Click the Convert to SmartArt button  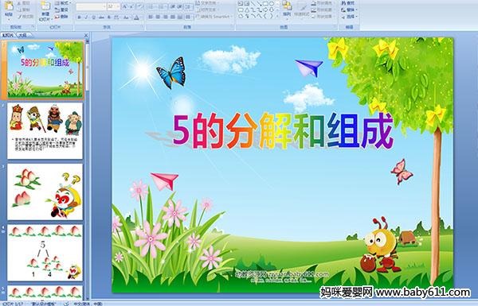coord(214,17)
